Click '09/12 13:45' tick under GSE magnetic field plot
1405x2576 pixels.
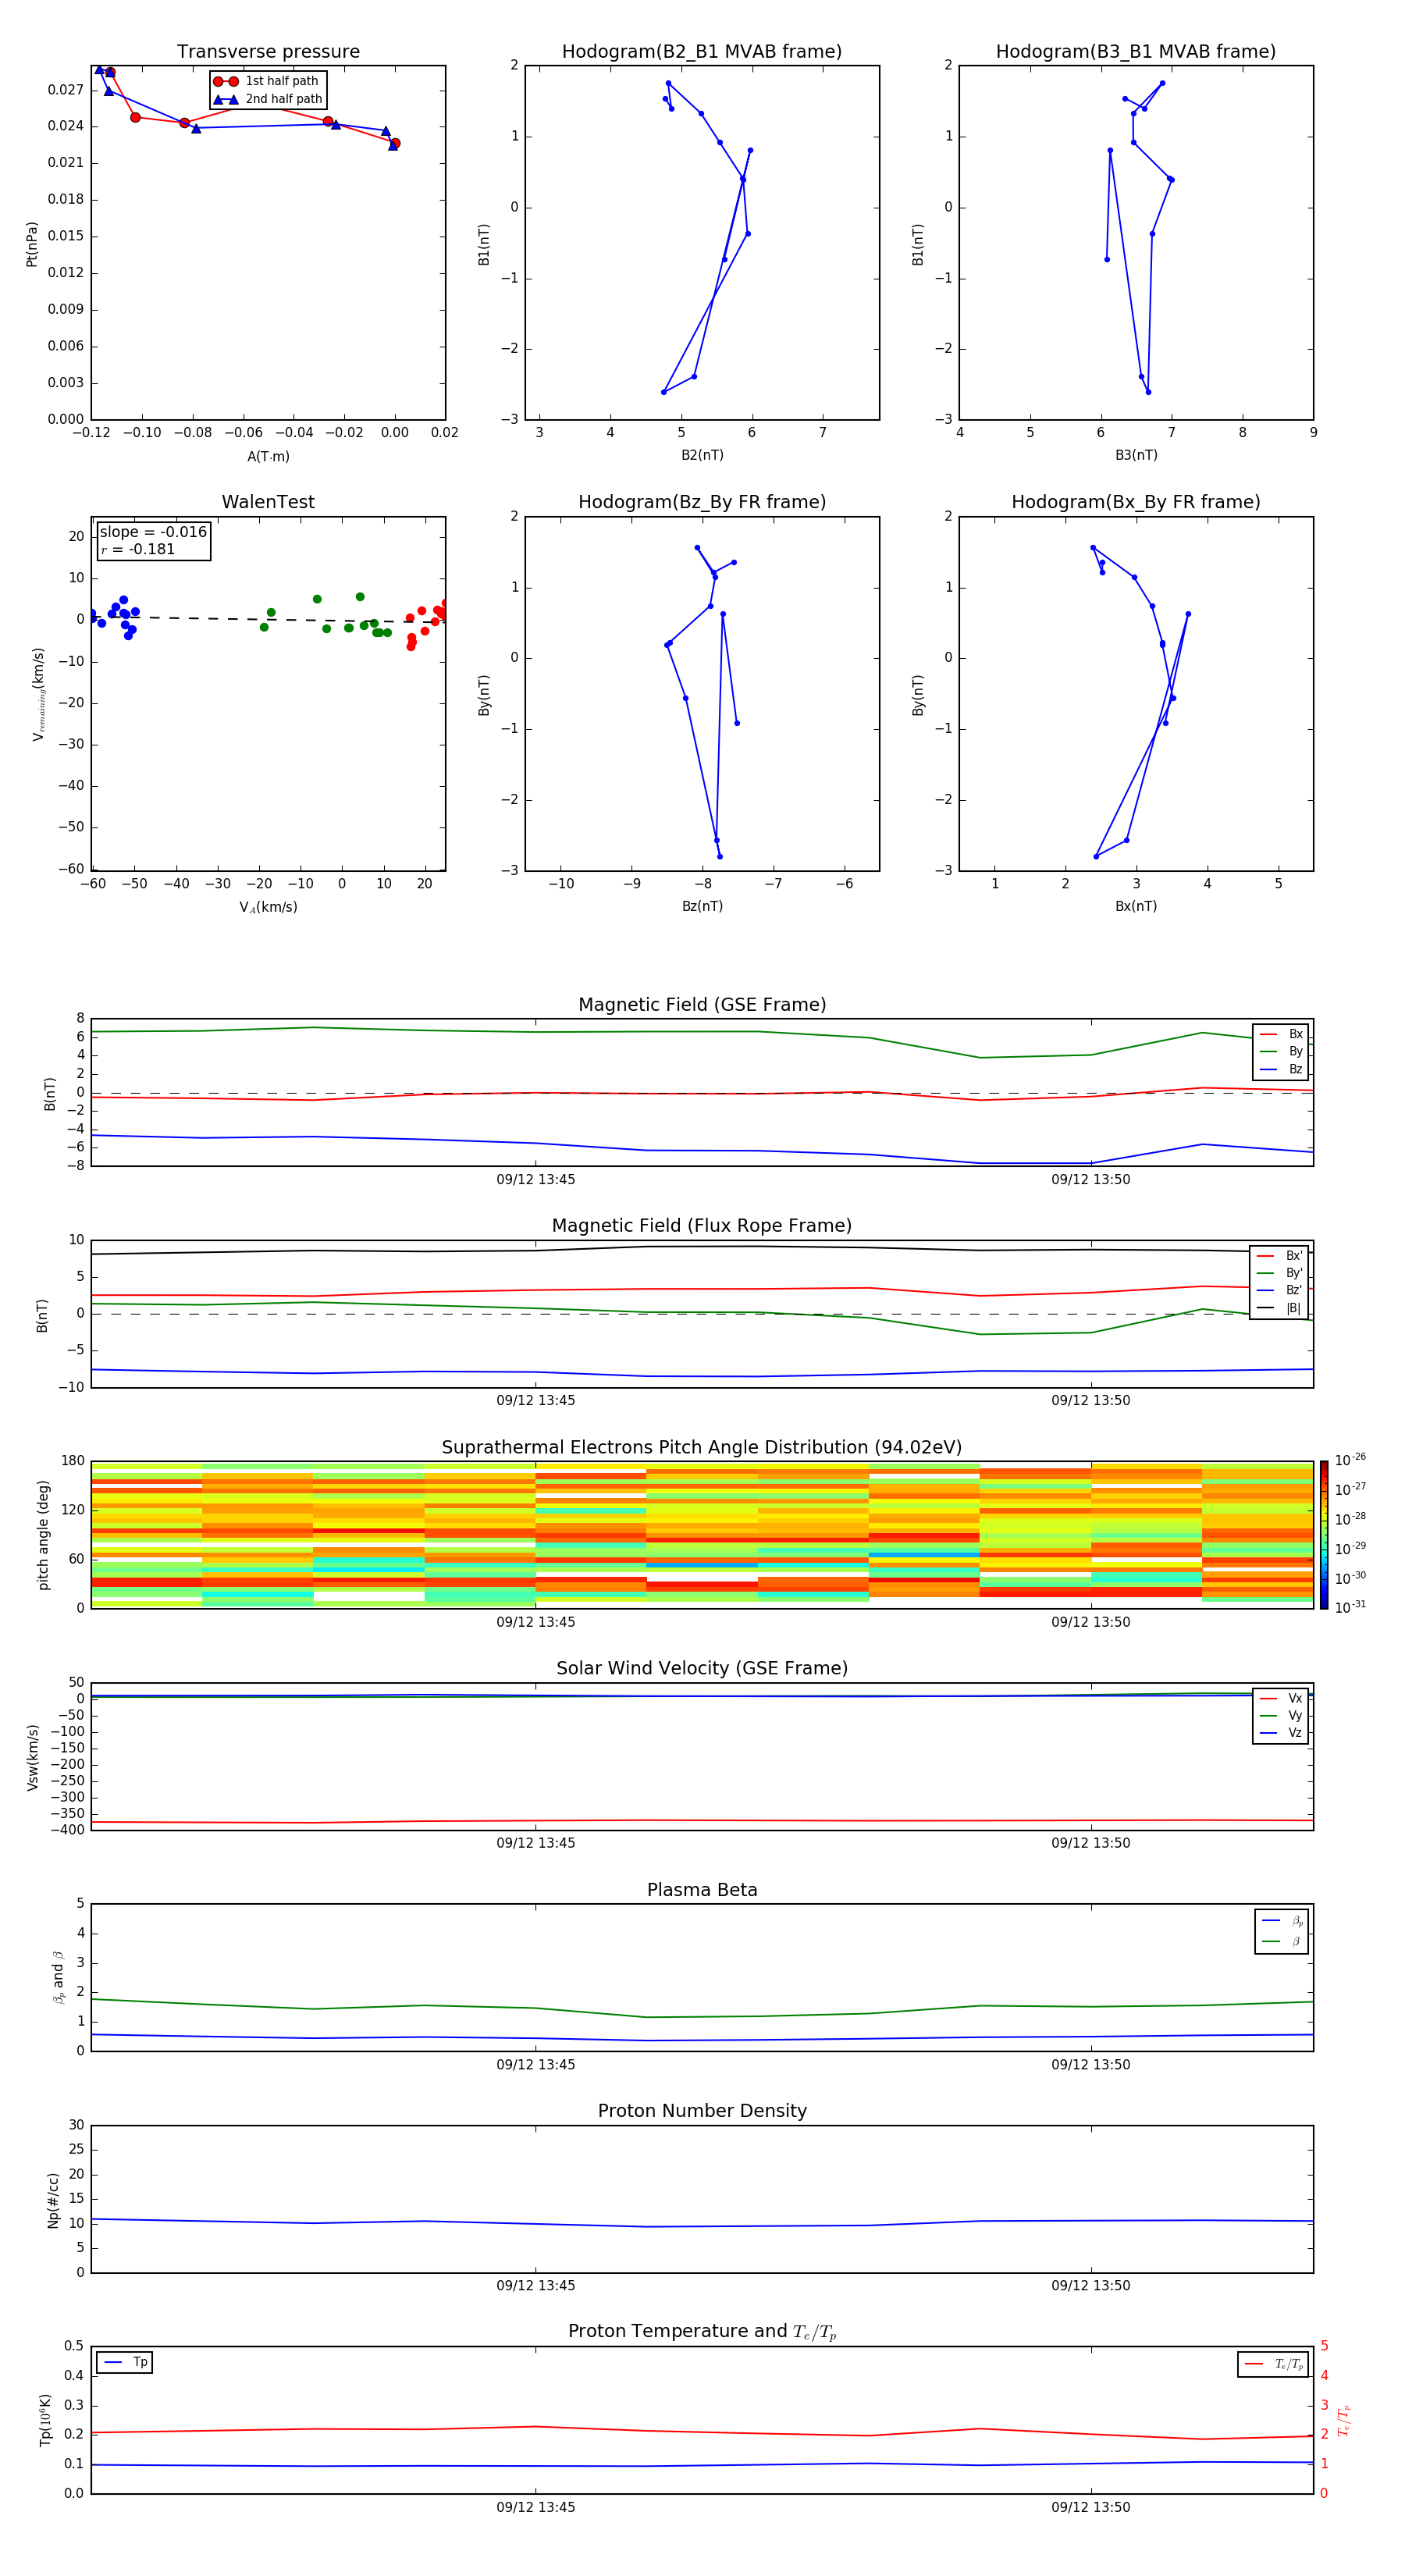535,1180
